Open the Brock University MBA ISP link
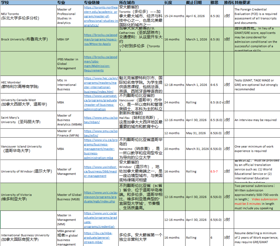 click(101, 39)
